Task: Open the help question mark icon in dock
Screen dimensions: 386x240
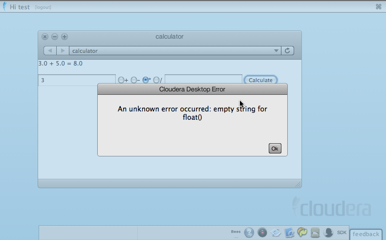Action: pyautogui.click(x=249, y=233)
